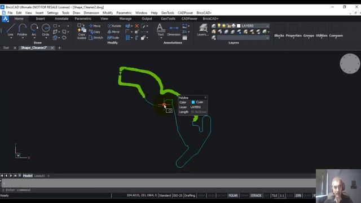Toggle TILE mode in status bar

coord(275,196)
